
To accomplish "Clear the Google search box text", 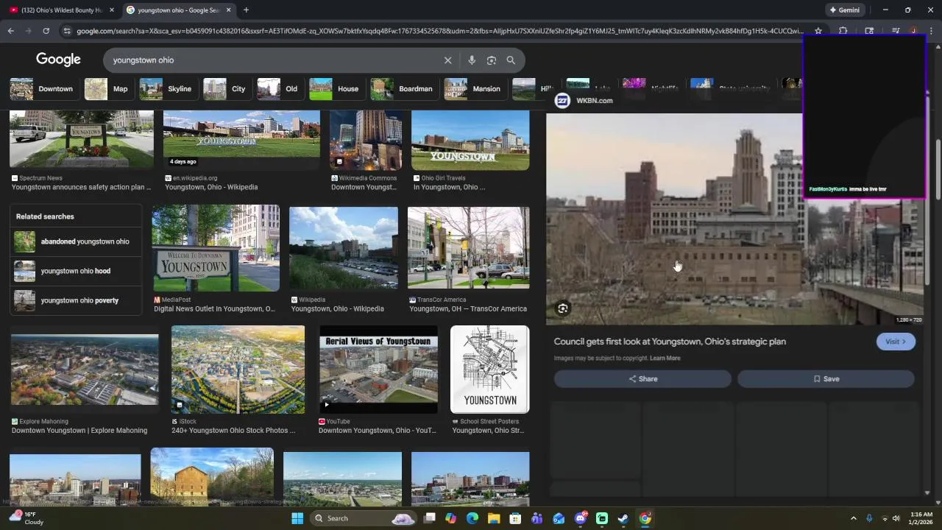I will point(447,60).
